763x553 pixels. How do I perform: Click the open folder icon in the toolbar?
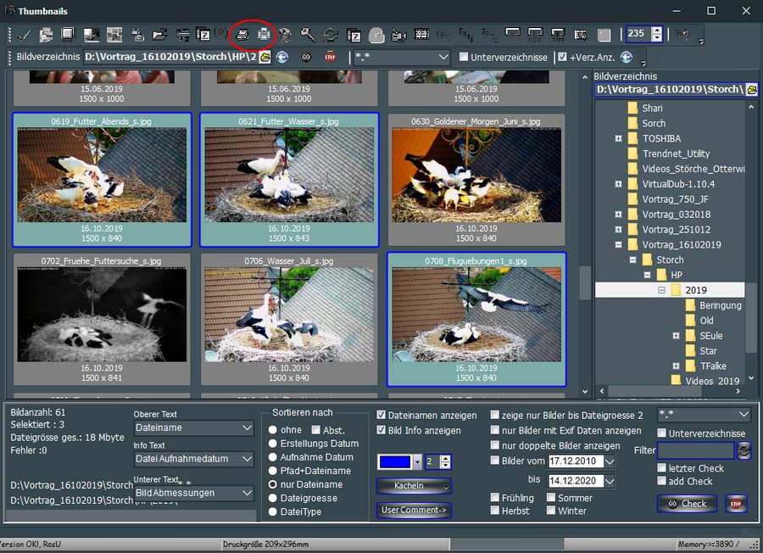pos(159,35)
